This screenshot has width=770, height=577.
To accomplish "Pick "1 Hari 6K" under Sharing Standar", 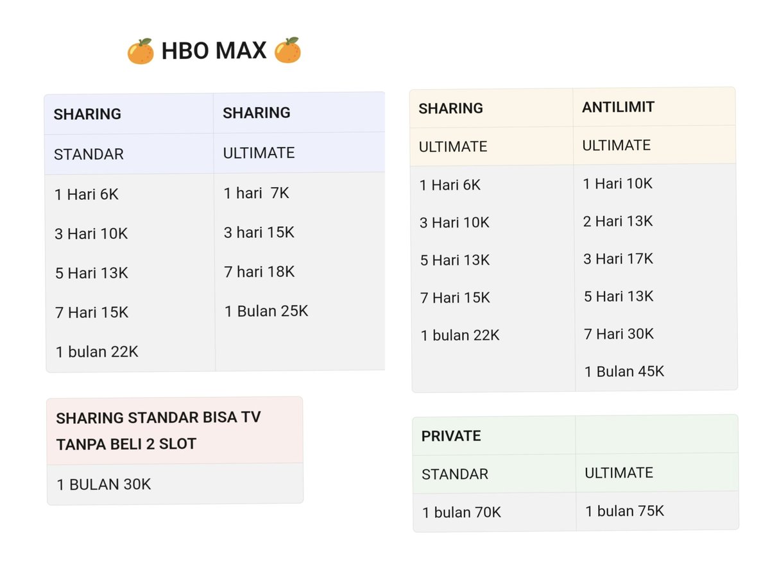I will [87, 194].
